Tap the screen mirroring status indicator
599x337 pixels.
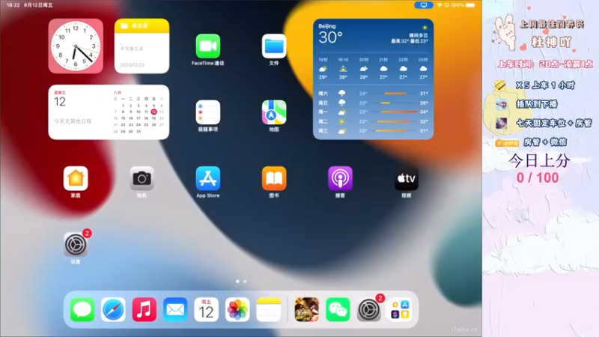click(x=424, y=5)
